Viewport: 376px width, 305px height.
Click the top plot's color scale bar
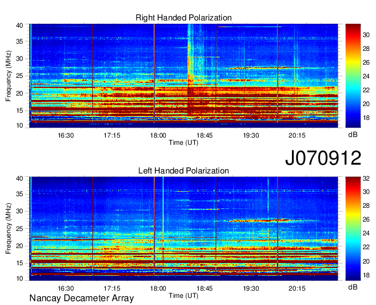353,76
